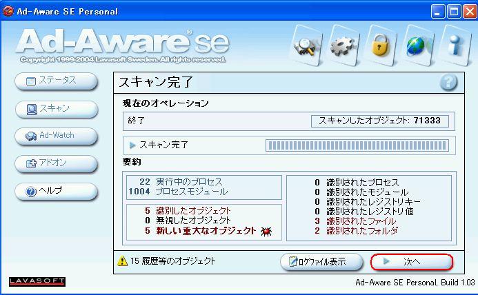Click the play arrow beside スキャン完了

click(x=132, y=145)
